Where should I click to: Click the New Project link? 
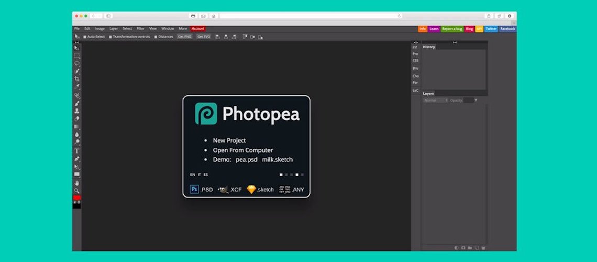229,140
